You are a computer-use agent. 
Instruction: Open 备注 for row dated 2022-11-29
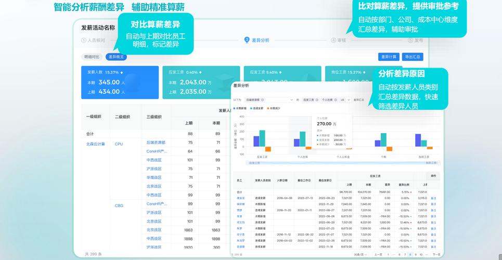click(x=433, y=204)
